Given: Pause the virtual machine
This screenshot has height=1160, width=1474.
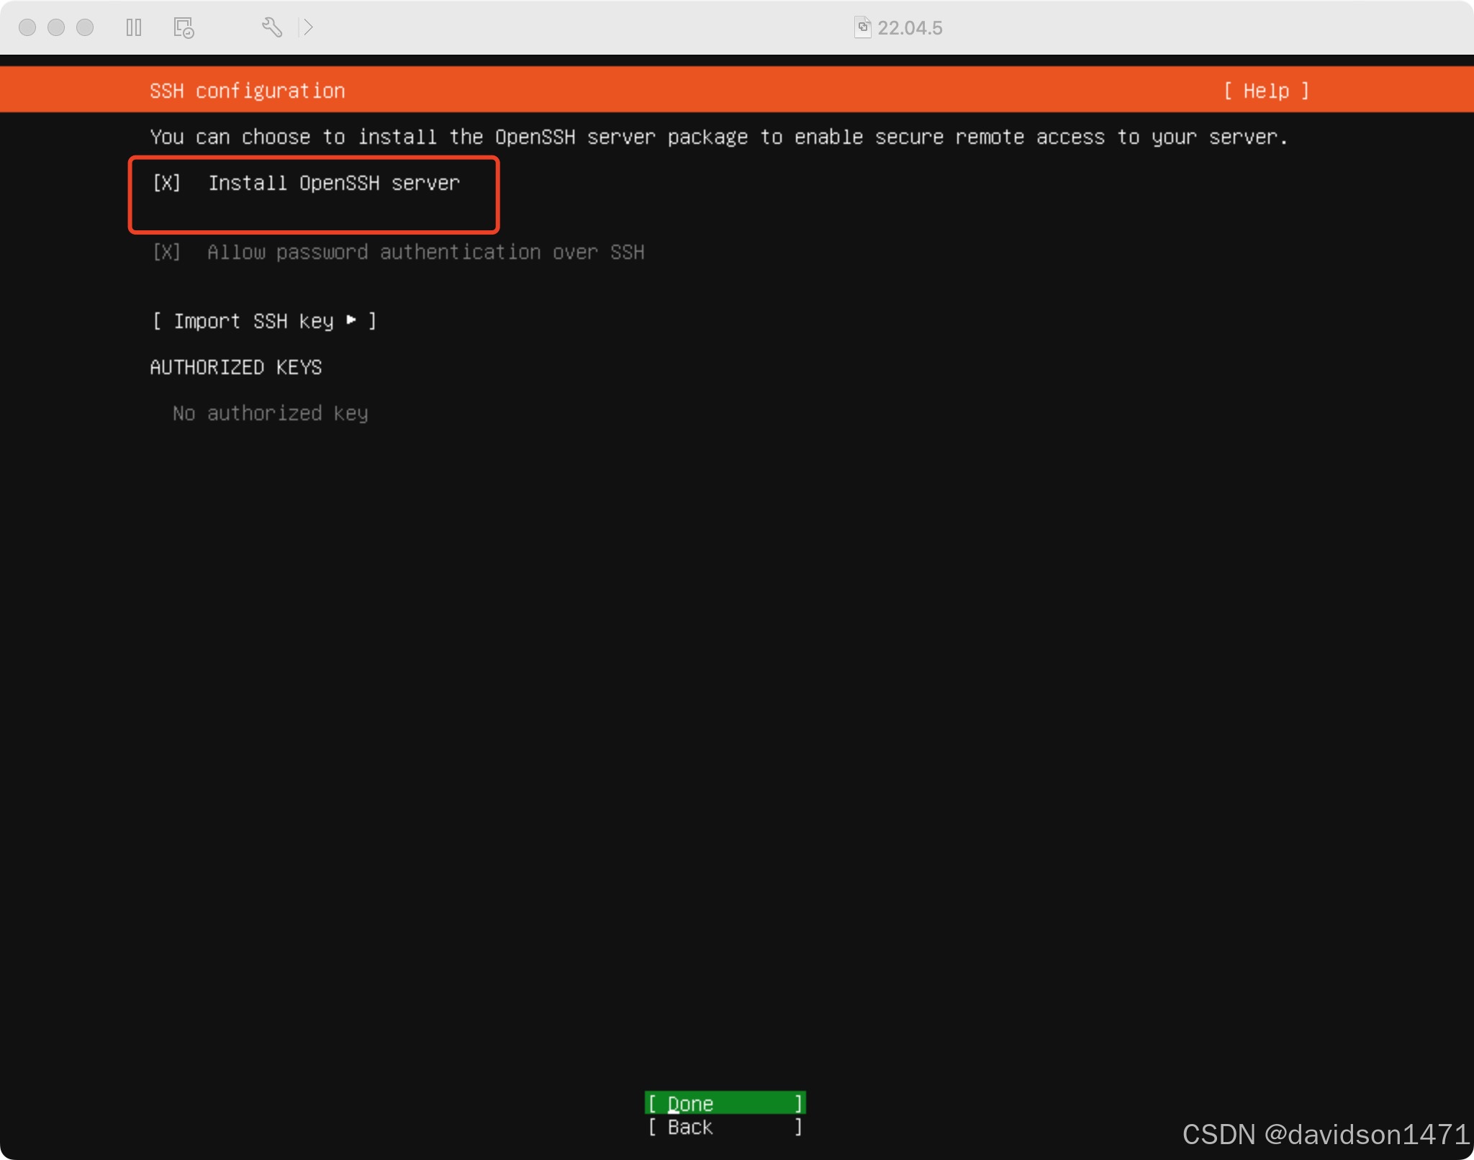Looking at the screenshot, I should pos(134,27).
